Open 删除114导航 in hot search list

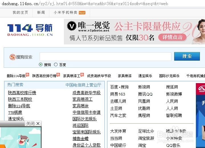click(19, 106)
